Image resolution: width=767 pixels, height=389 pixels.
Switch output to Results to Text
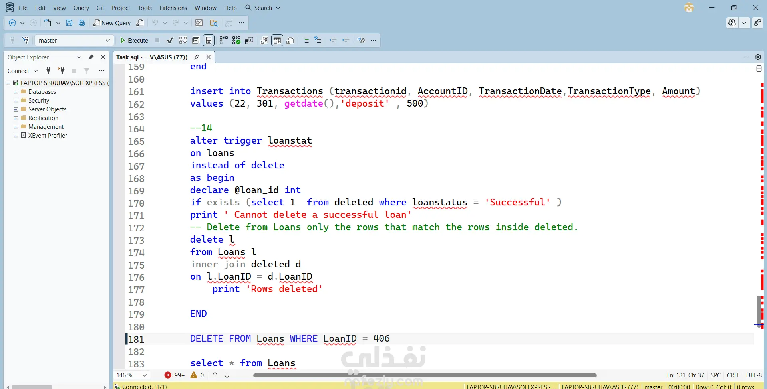click(264, 40)
